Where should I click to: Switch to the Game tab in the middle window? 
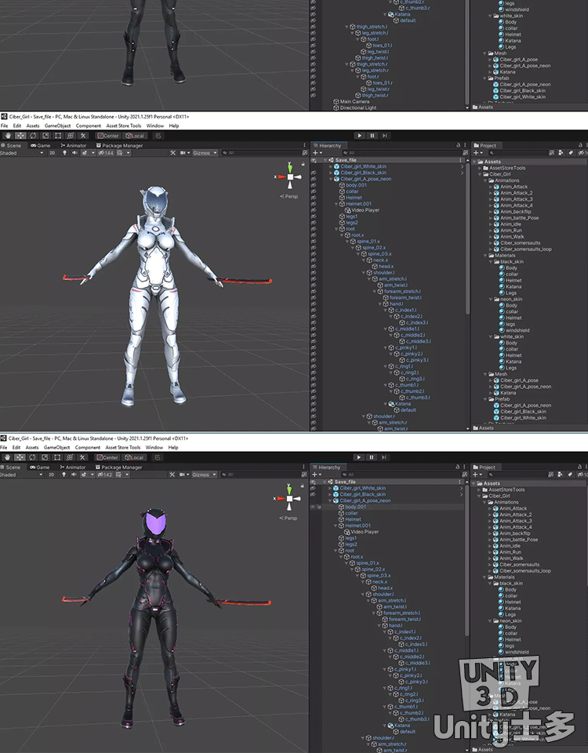point(40,146)
